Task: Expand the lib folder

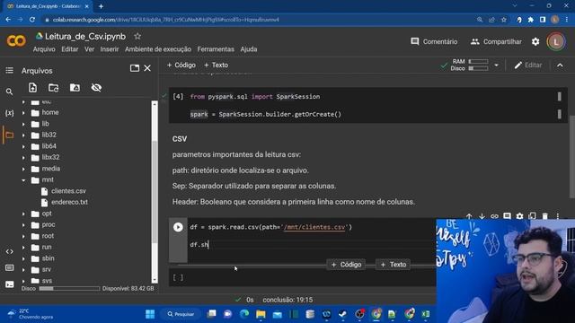Action: (24, 124)
